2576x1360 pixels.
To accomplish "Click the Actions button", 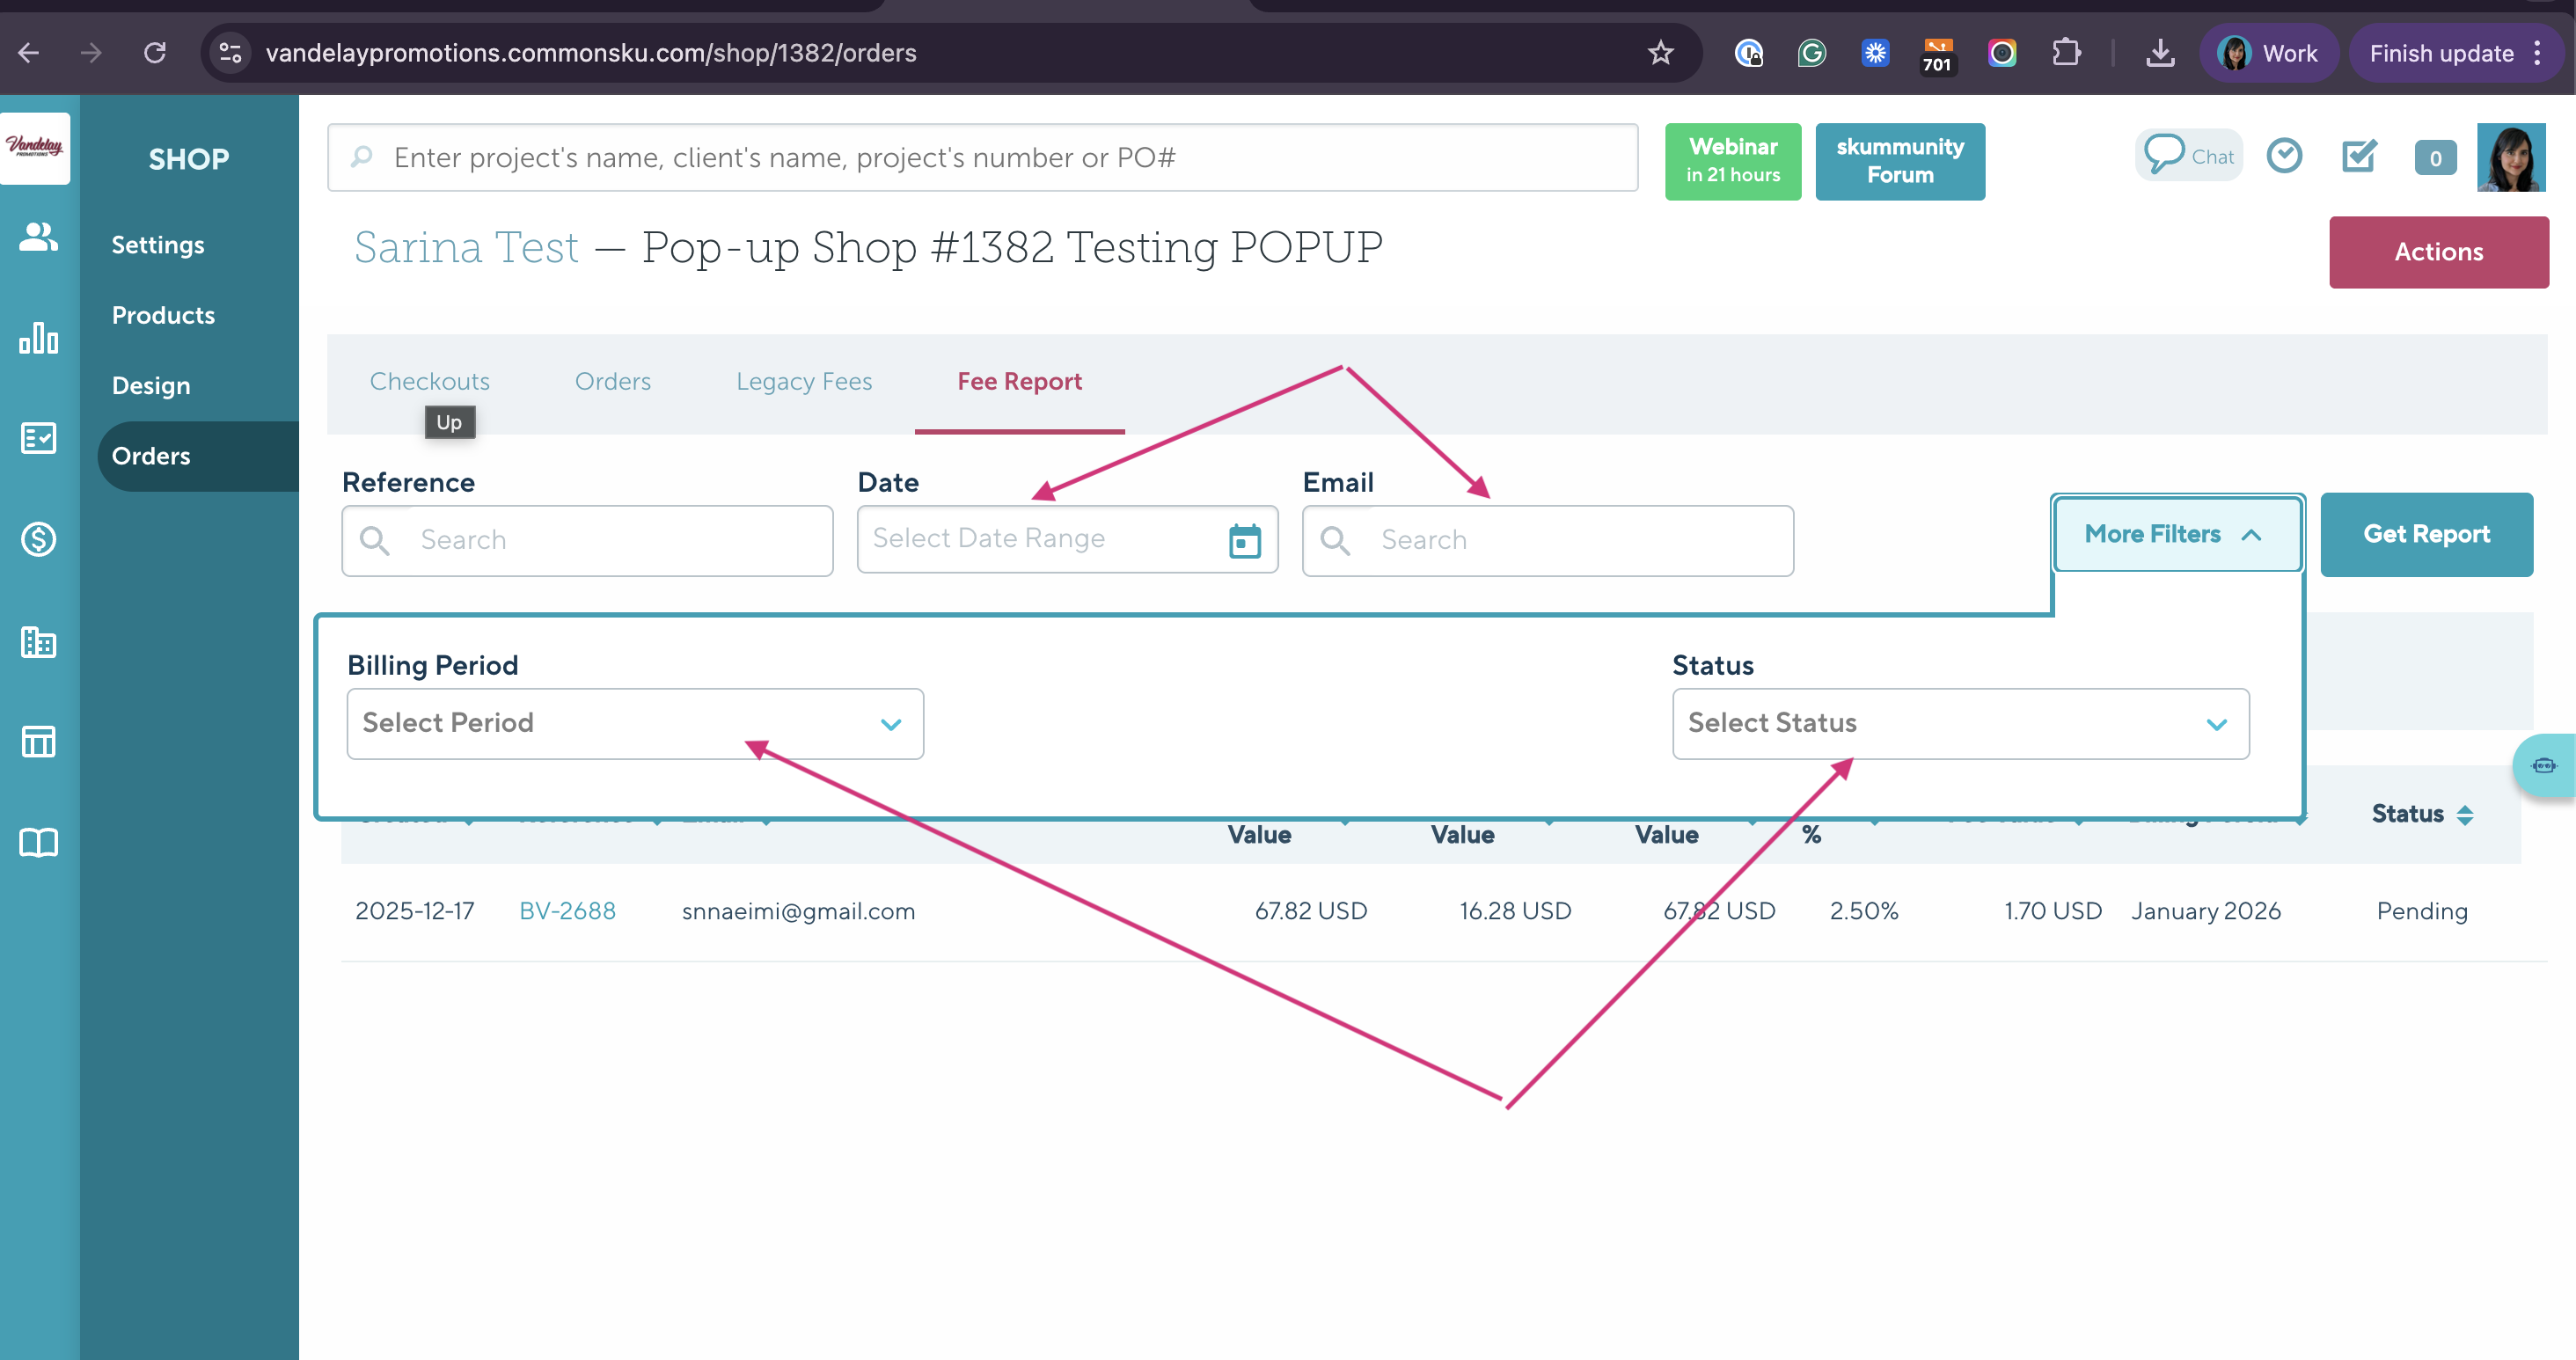I will 2437,252.
